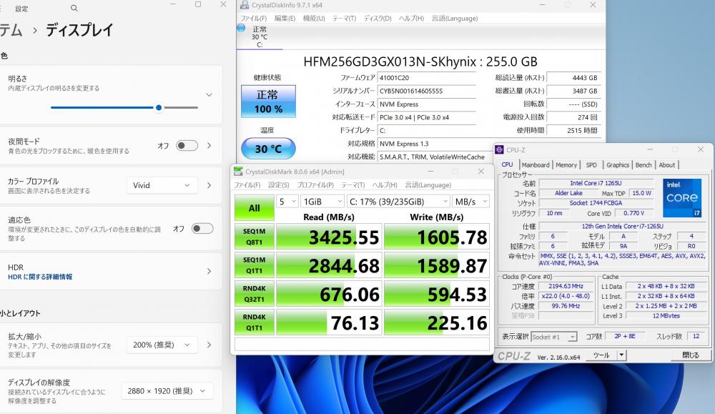
Task: Click the blue disk status circle icon
Action: (x=241, y=29)
